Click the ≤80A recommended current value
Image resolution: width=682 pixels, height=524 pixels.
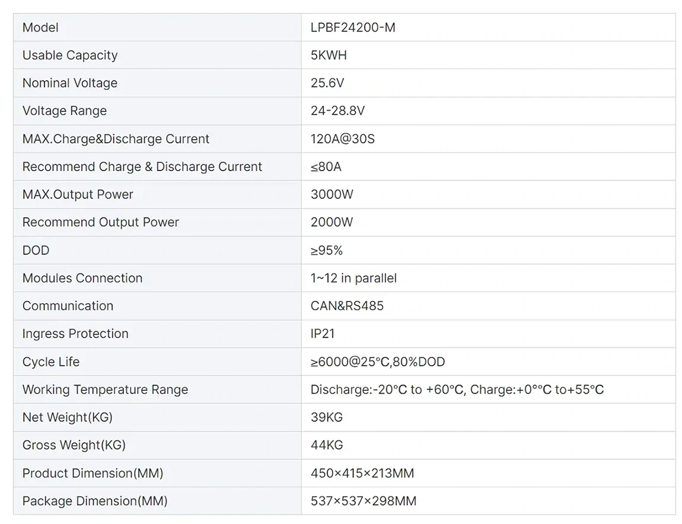[326, 167]
